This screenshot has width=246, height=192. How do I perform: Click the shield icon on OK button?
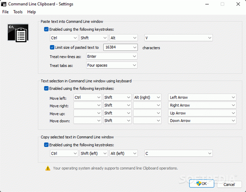tap(198, 183)
